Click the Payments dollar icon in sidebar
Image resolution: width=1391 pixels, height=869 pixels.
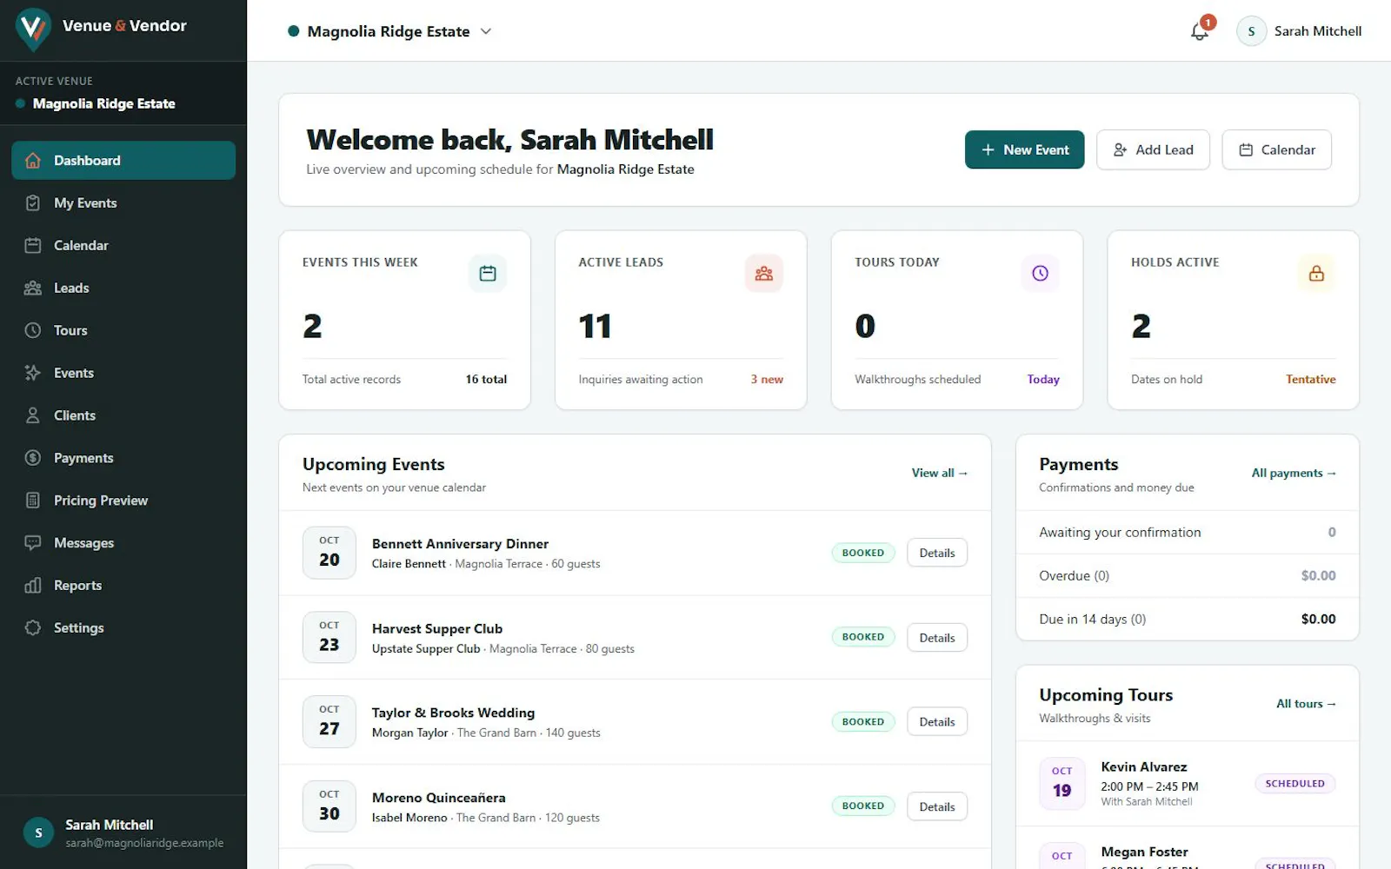click(x=33, y=458)
